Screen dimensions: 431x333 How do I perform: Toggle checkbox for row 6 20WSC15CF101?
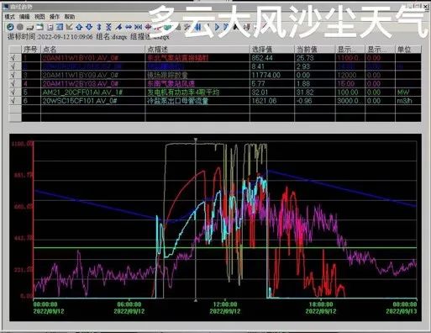(13, 101)
